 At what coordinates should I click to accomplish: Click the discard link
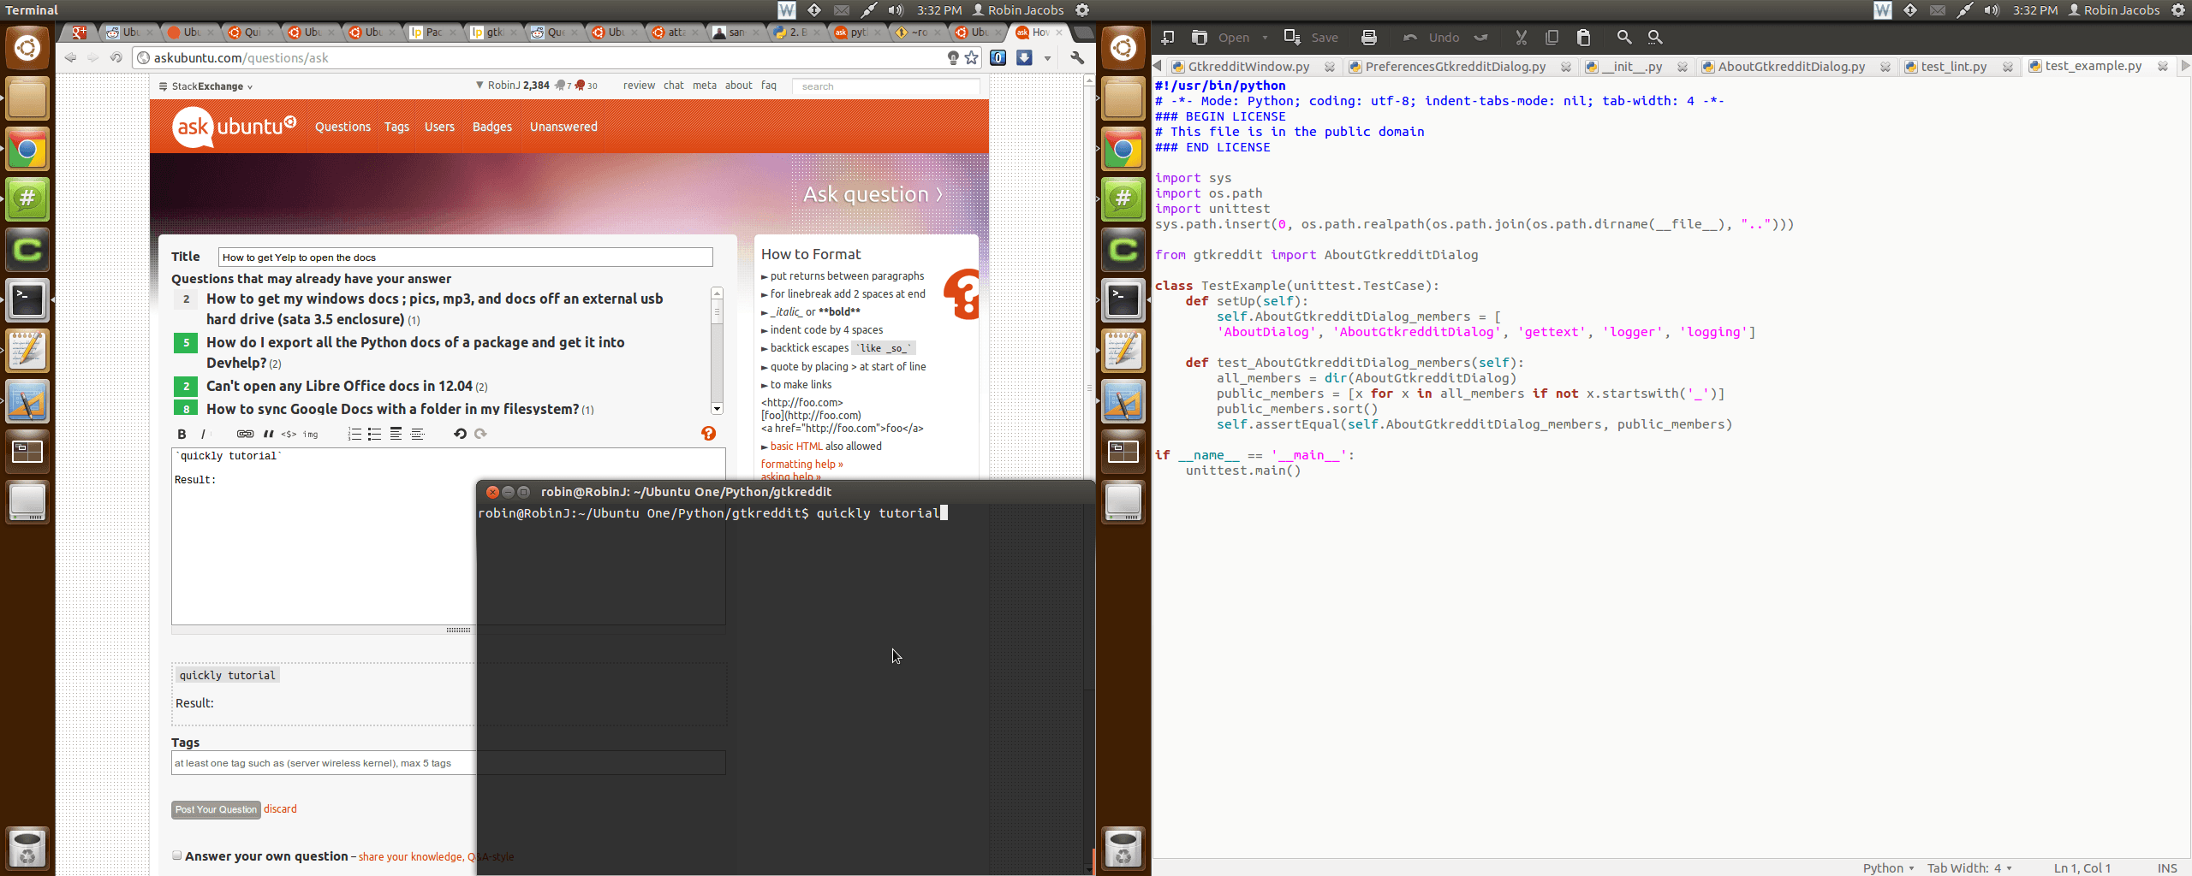pos(280,808)
